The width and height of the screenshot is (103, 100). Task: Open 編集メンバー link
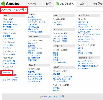point(33,29)
